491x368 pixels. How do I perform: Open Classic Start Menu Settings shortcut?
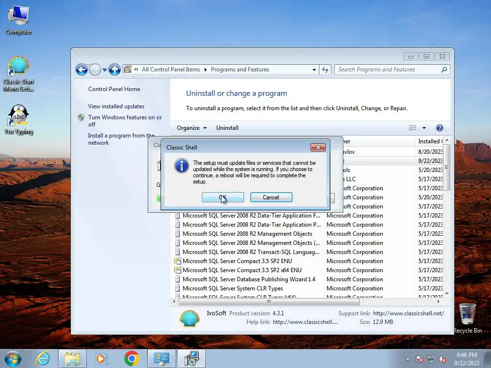[19, 74]
